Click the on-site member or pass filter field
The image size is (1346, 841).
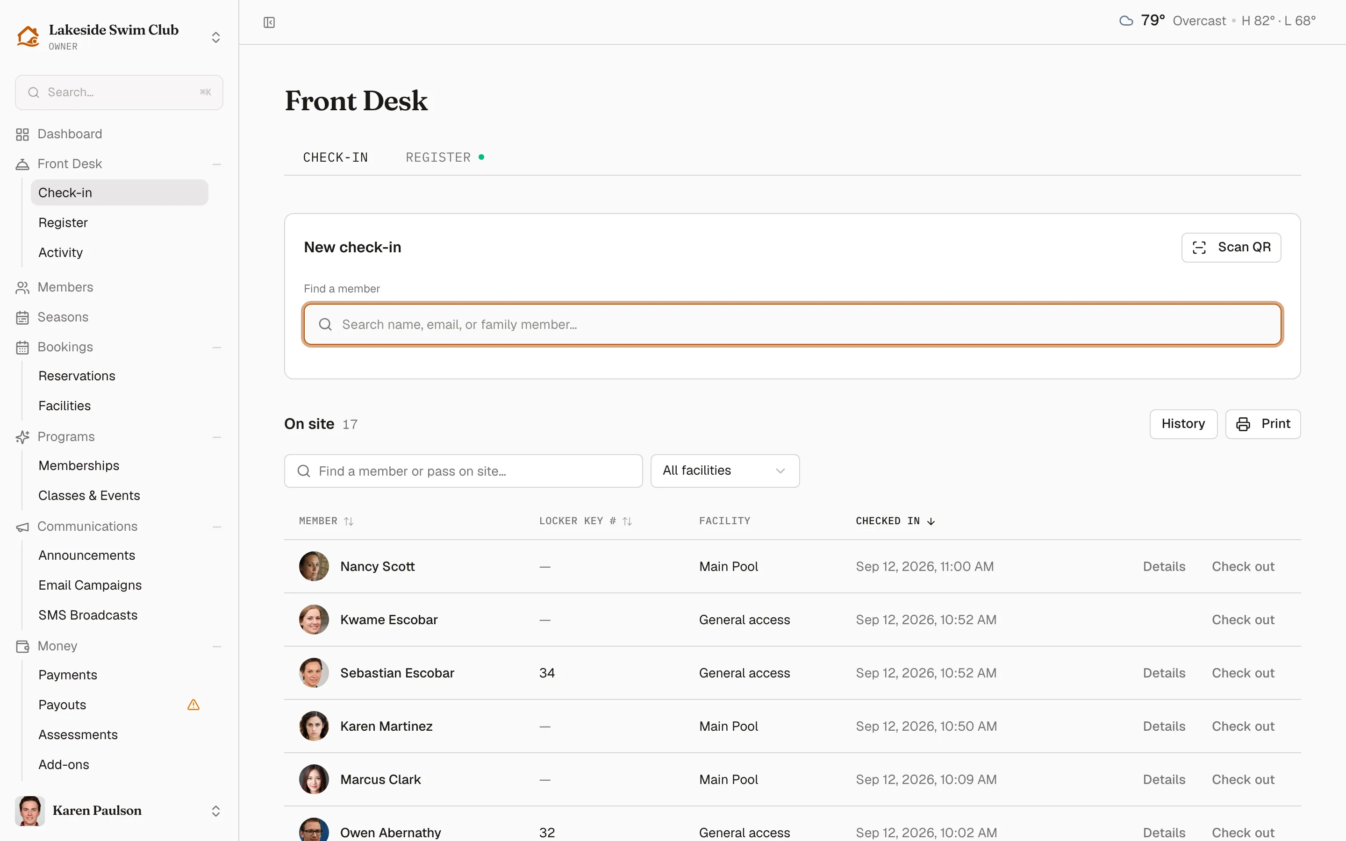coord(463,471)
